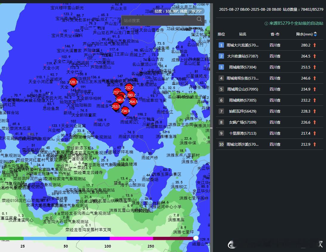Click rank badge 3 in the list
Viewport: 326px width, 252px height.
pyautogui.click(x=221, y=67)
